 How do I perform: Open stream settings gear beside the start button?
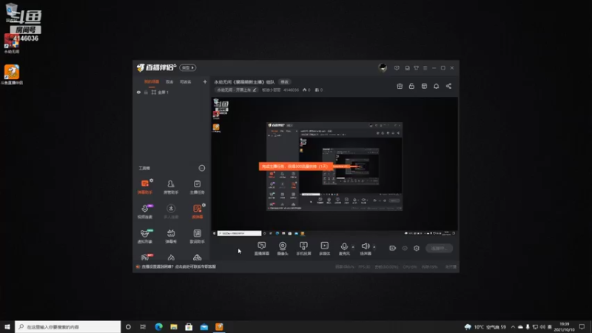tap(417, 248)
